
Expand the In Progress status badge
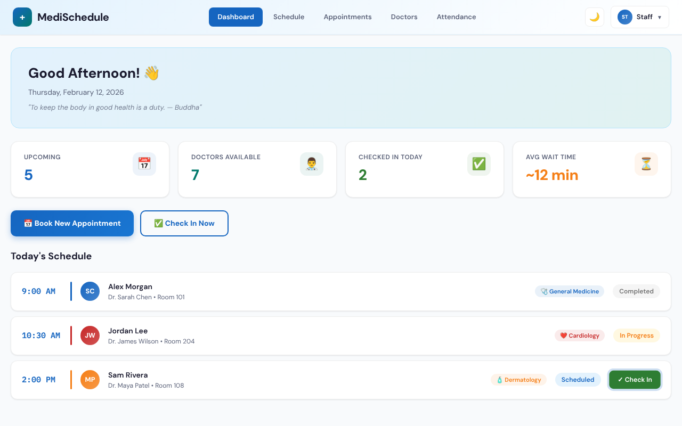636,335
